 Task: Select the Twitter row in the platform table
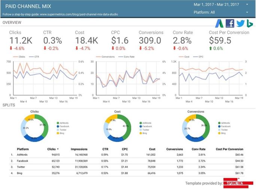pos(22,167)
